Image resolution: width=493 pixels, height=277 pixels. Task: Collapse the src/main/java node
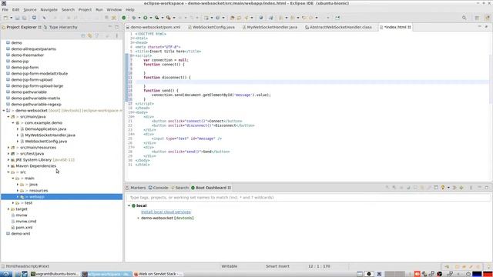pyautogui.click(x=8, y=116)
